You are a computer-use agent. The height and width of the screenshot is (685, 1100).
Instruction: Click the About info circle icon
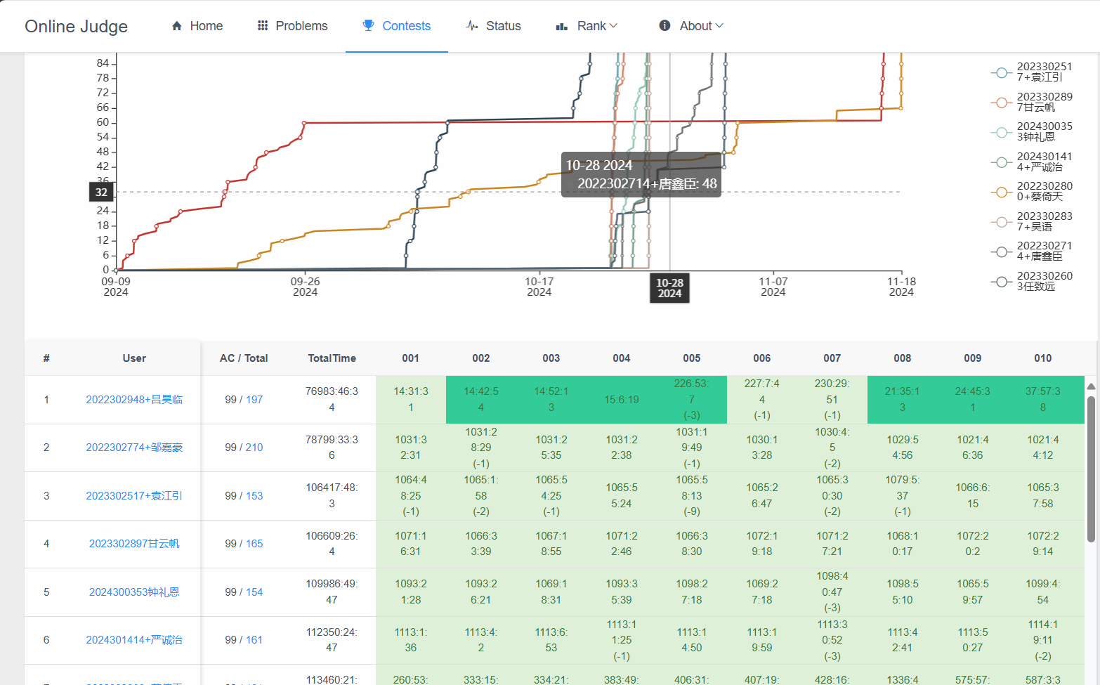point(664,26)
